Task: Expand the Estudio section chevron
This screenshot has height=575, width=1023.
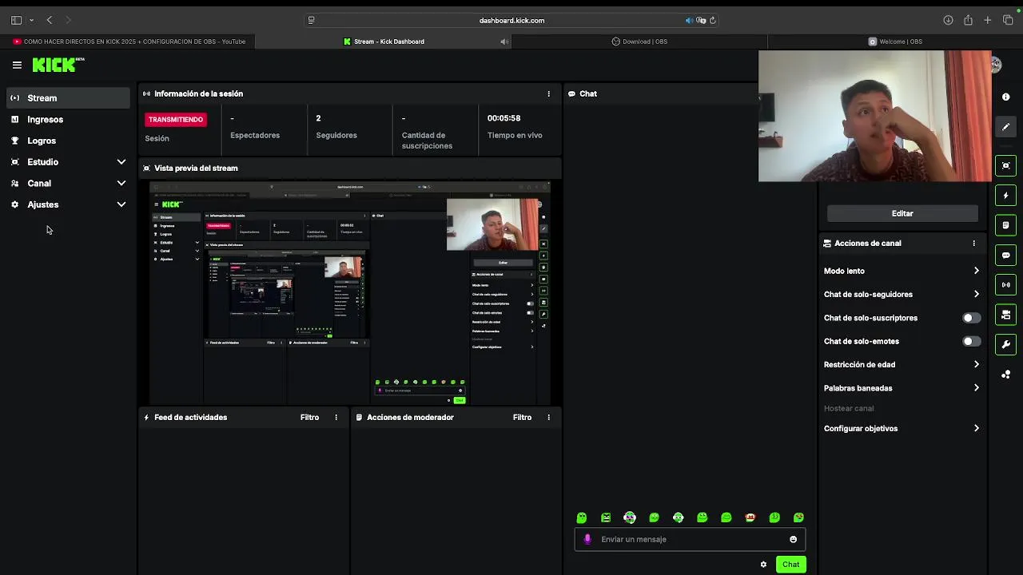Action: click(121, 162)
